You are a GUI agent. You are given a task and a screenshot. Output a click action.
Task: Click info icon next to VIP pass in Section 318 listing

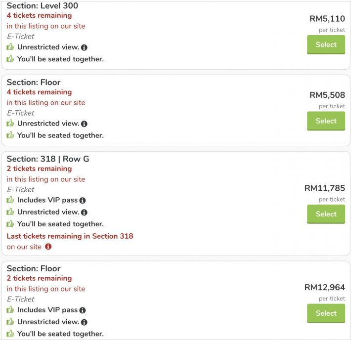tap(83, 201)
